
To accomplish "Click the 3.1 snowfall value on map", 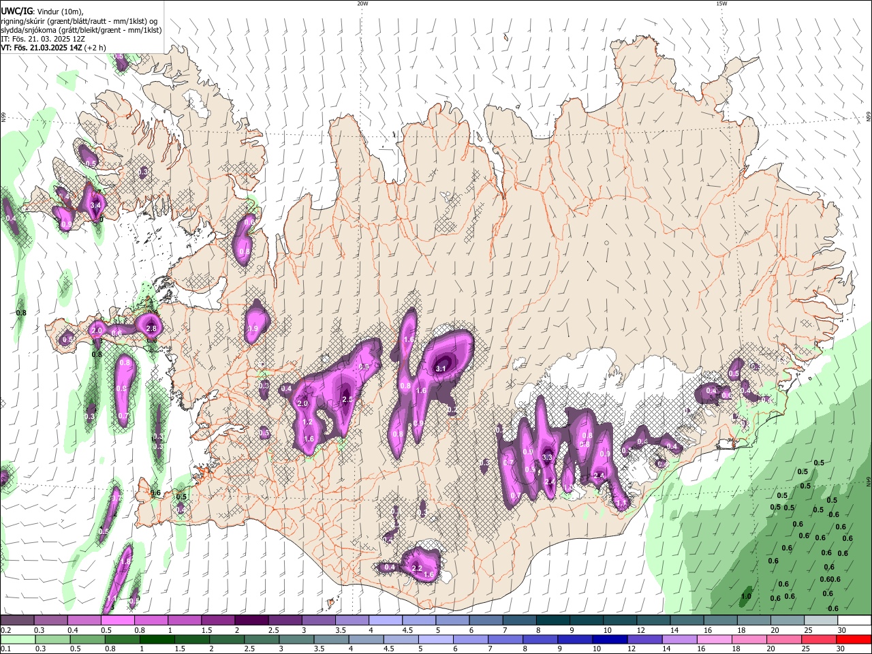I will 440,369.
